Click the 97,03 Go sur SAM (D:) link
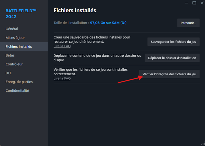Screen dimensions: 205x146 [108, 23]
